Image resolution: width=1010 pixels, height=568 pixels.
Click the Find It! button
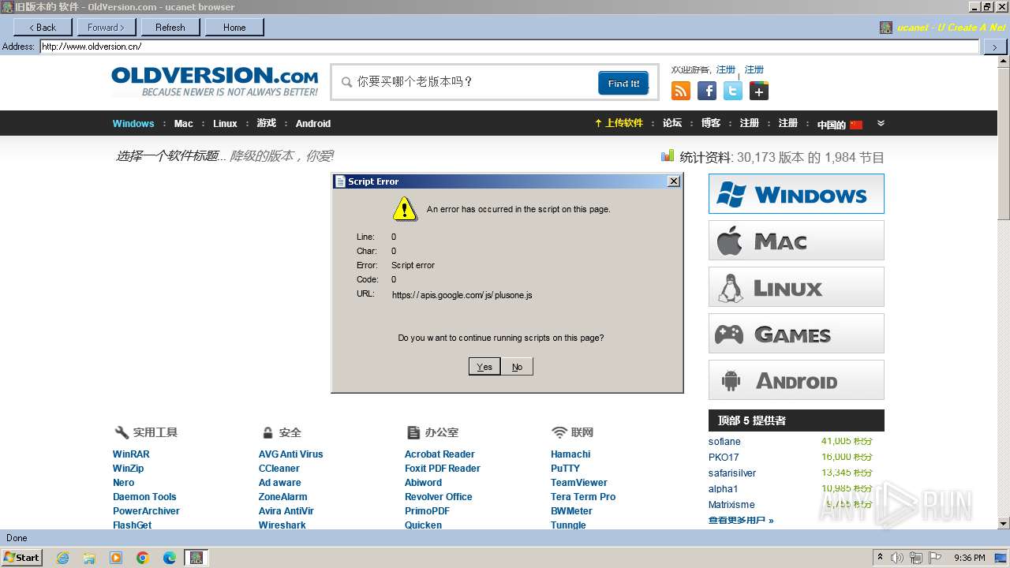click(x=623, y=83)
